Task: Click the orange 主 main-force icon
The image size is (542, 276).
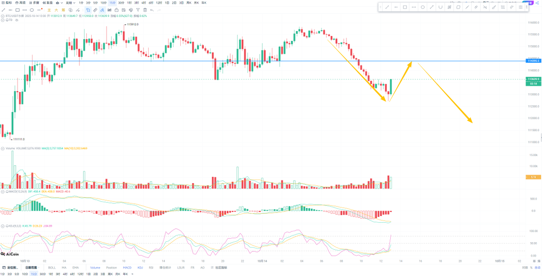Action: (x=49, y=10)
